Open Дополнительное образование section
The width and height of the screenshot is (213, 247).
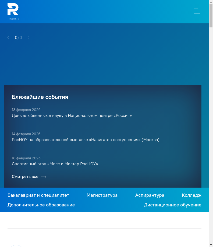pyautogui.click(x=41, y=205)
